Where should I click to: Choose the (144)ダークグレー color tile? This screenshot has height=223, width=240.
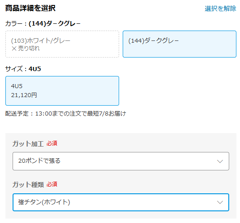click(x=179, y=44)
